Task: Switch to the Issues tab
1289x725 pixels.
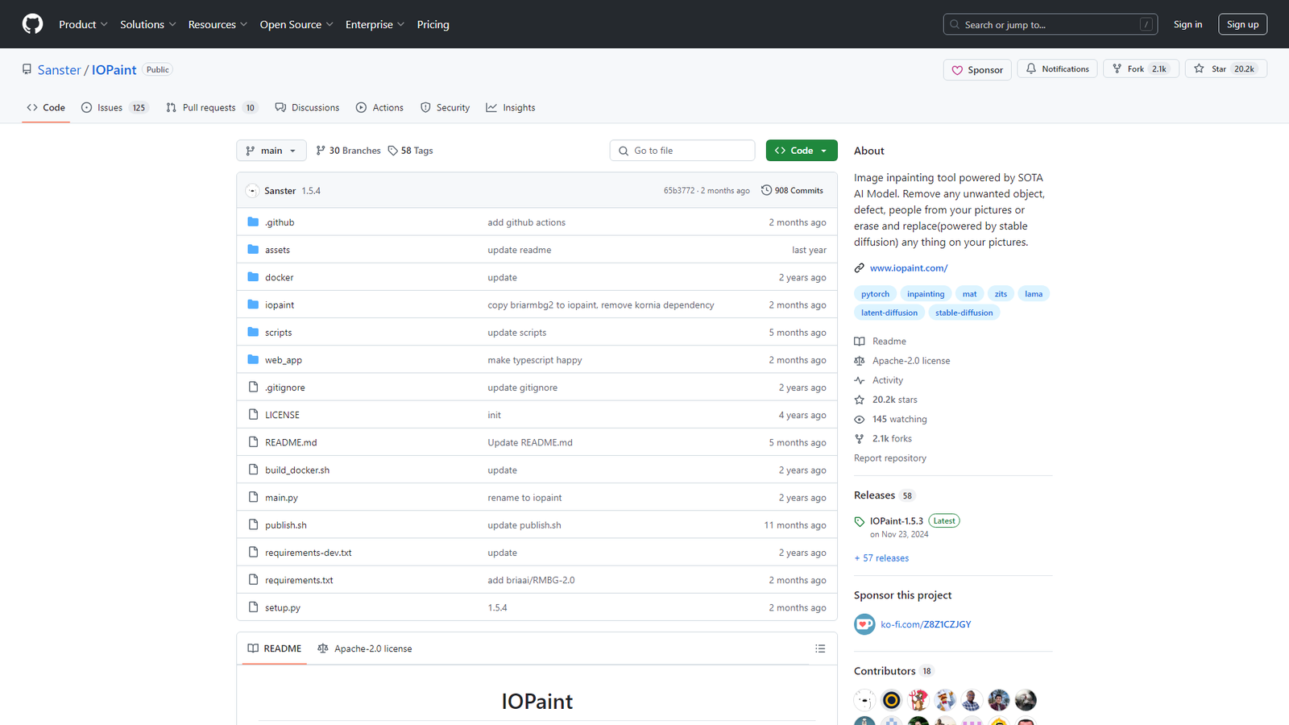Action: (x=114, y=107)
